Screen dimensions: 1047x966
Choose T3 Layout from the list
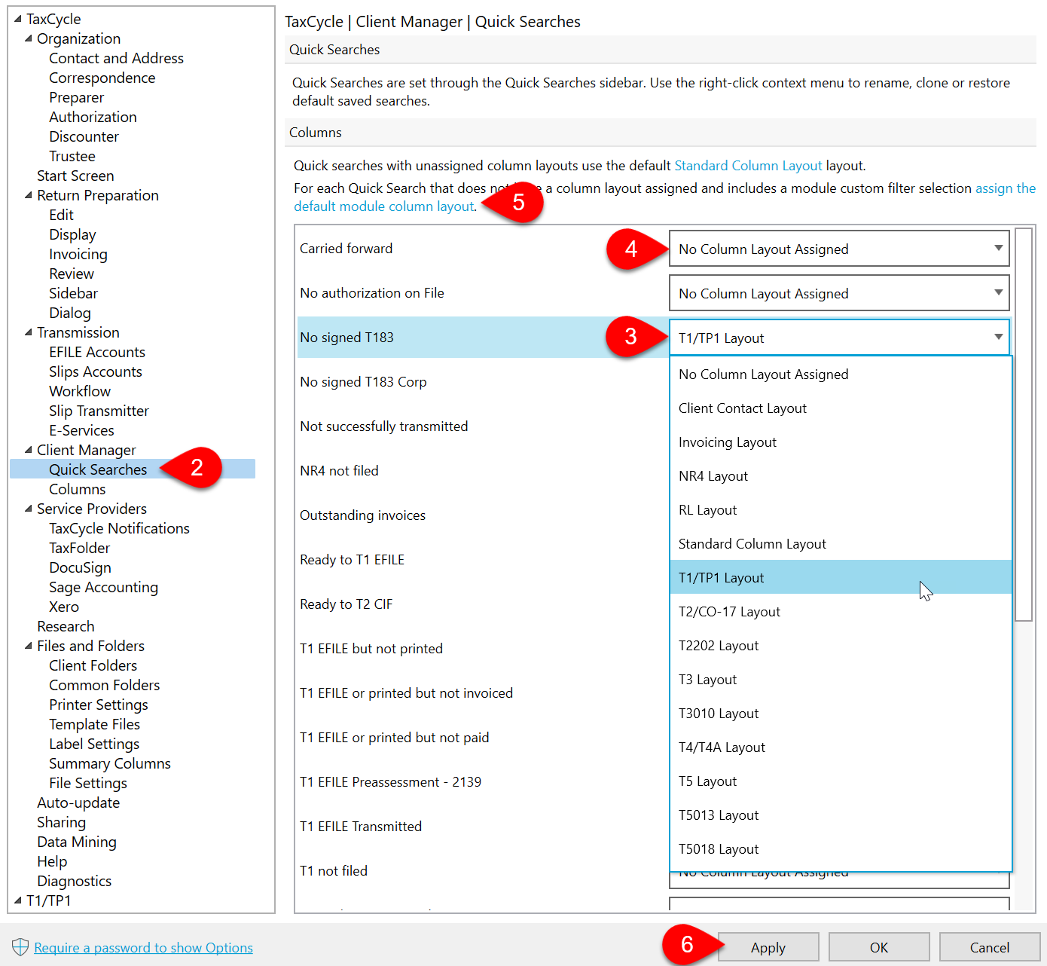coord(841,680)
